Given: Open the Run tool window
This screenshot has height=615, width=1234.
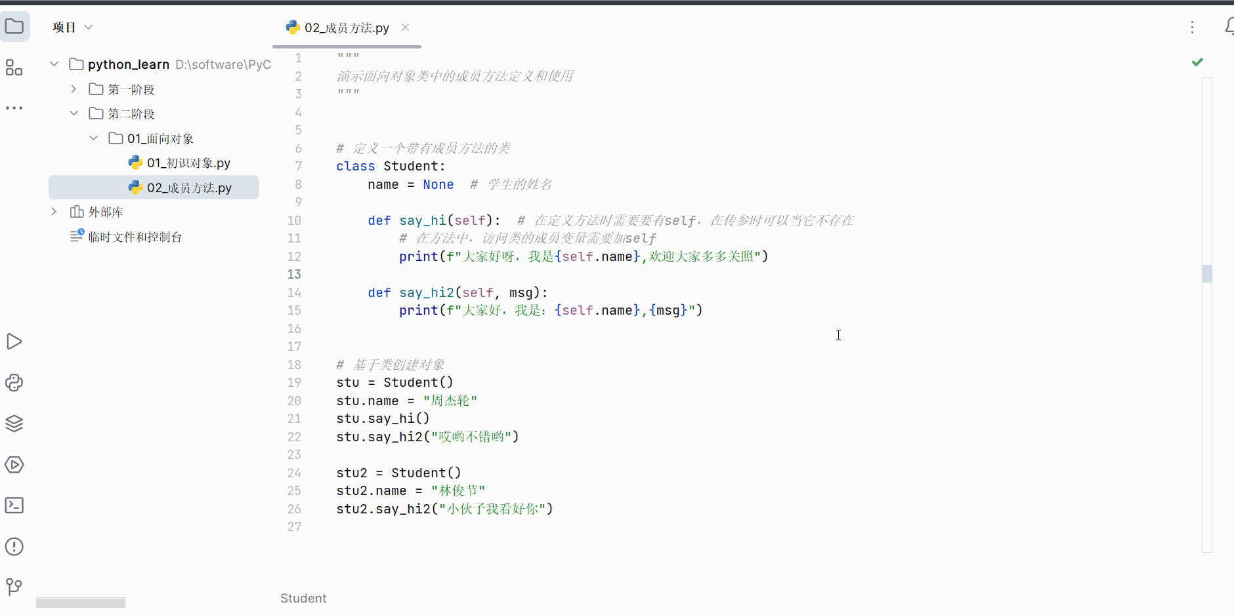Looking at the screenshot, I should point(14,341).
